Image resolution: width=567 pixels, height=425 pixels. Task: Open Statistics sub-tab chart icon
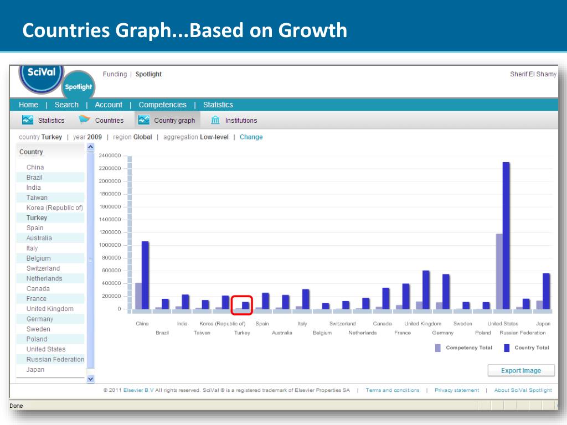tap(28, 120)
